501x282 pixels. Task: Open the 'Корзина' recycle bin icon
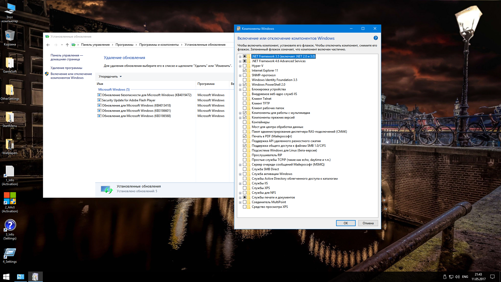coord(10,38)
